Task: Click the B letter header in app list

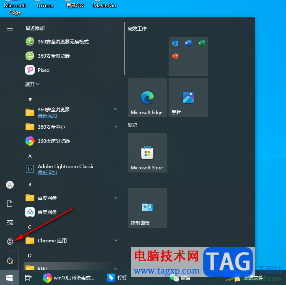Action: pos(30,185)
